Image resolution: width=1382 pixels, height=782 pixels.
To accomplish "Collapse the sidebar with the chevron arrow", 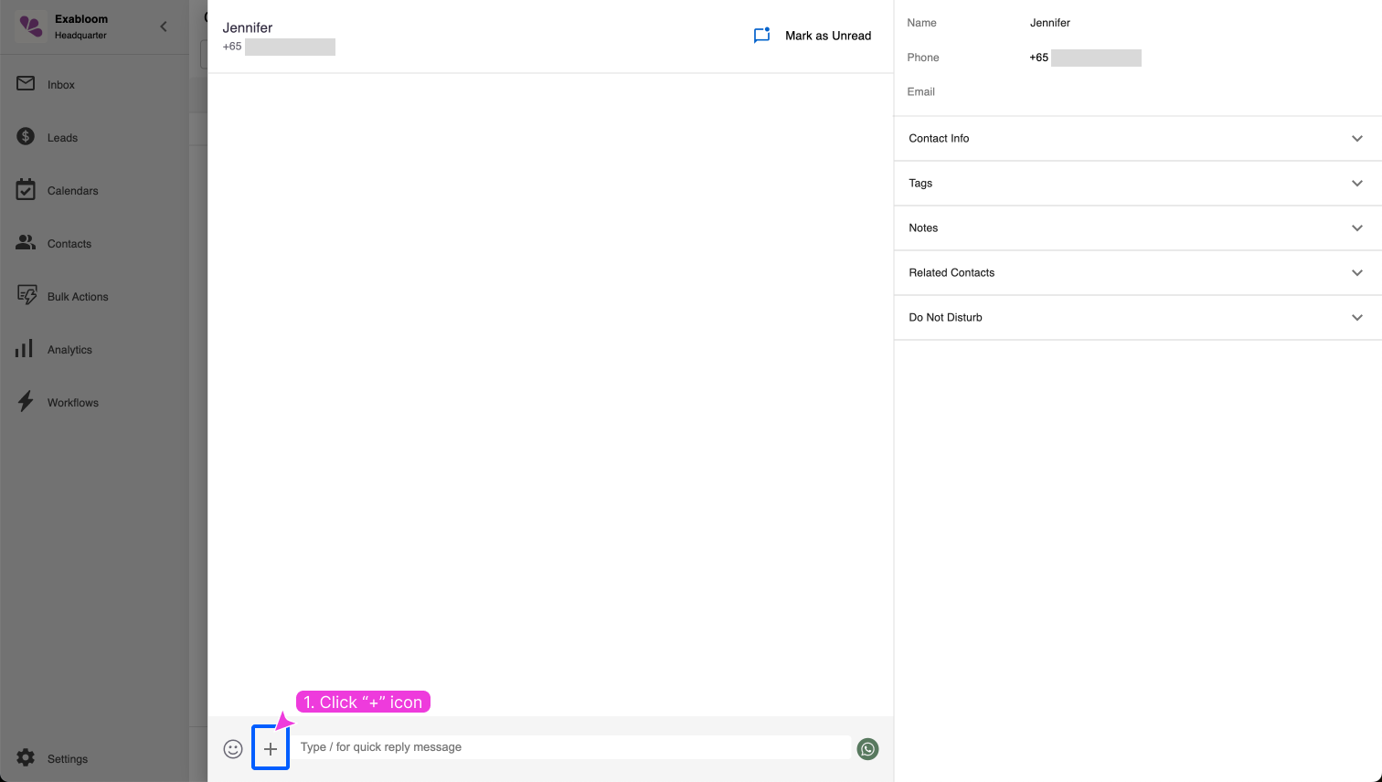I will tap(164, 26).
